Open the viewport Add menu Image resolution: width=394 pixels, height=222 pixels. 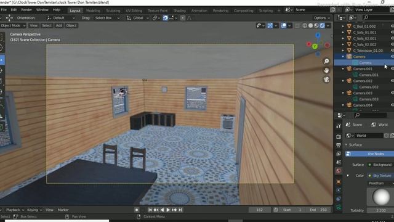(59, 25)
